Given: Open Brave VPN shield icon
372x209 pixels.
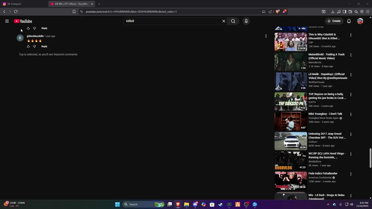Looking at the screenshot, I should click(x=362, y=12).
